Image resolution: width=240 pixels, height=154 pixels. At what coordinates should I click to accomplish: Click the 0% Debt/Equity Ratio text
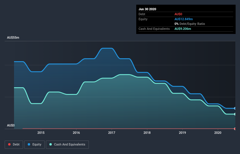click(x=190, y=24)
